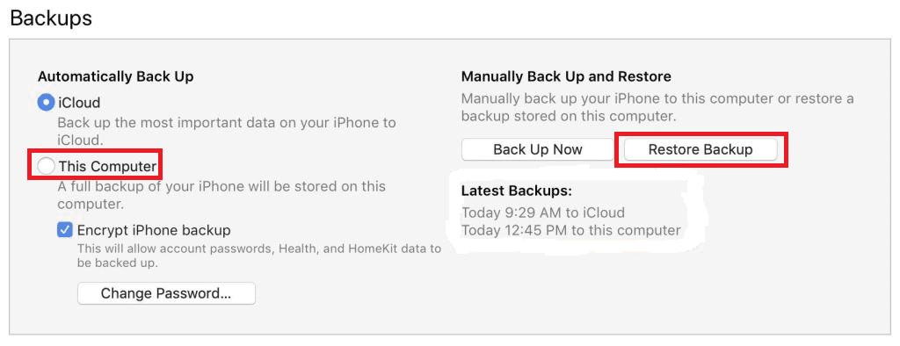Click the account passwords, Health, HomeKit description
The width and height of the screenshot is (900, 346).
pos(259,256)
